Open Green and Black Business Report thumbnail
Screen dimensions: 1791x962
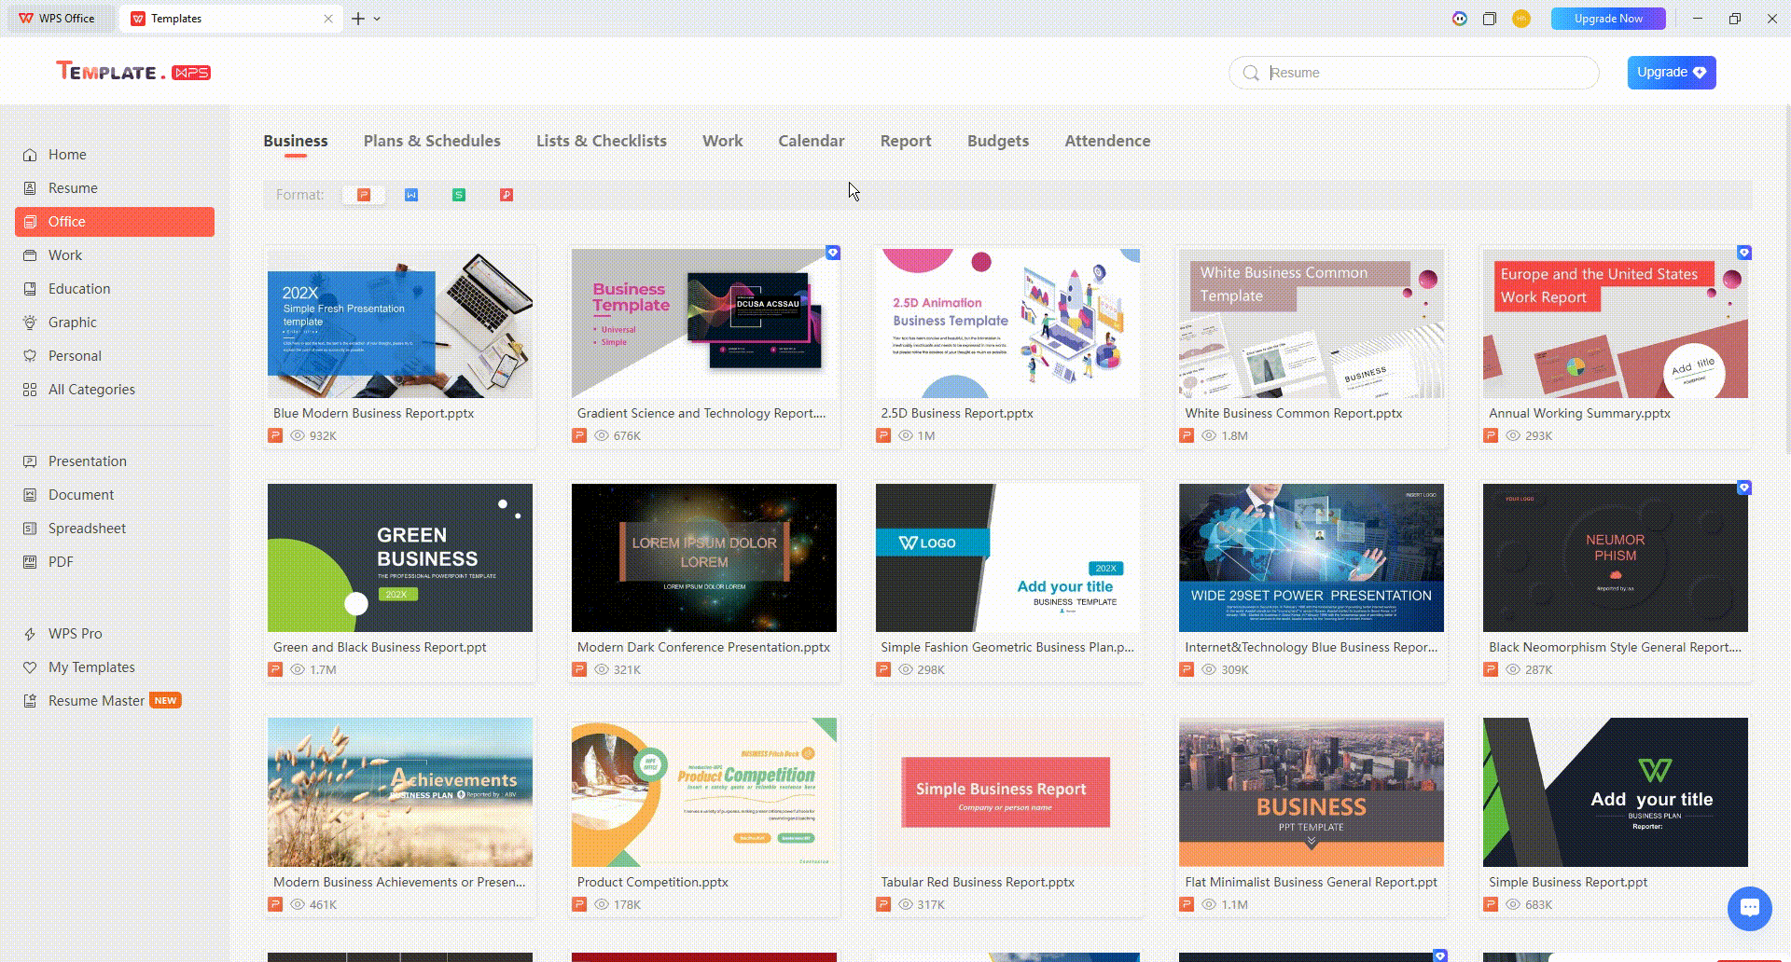point(400,557)
